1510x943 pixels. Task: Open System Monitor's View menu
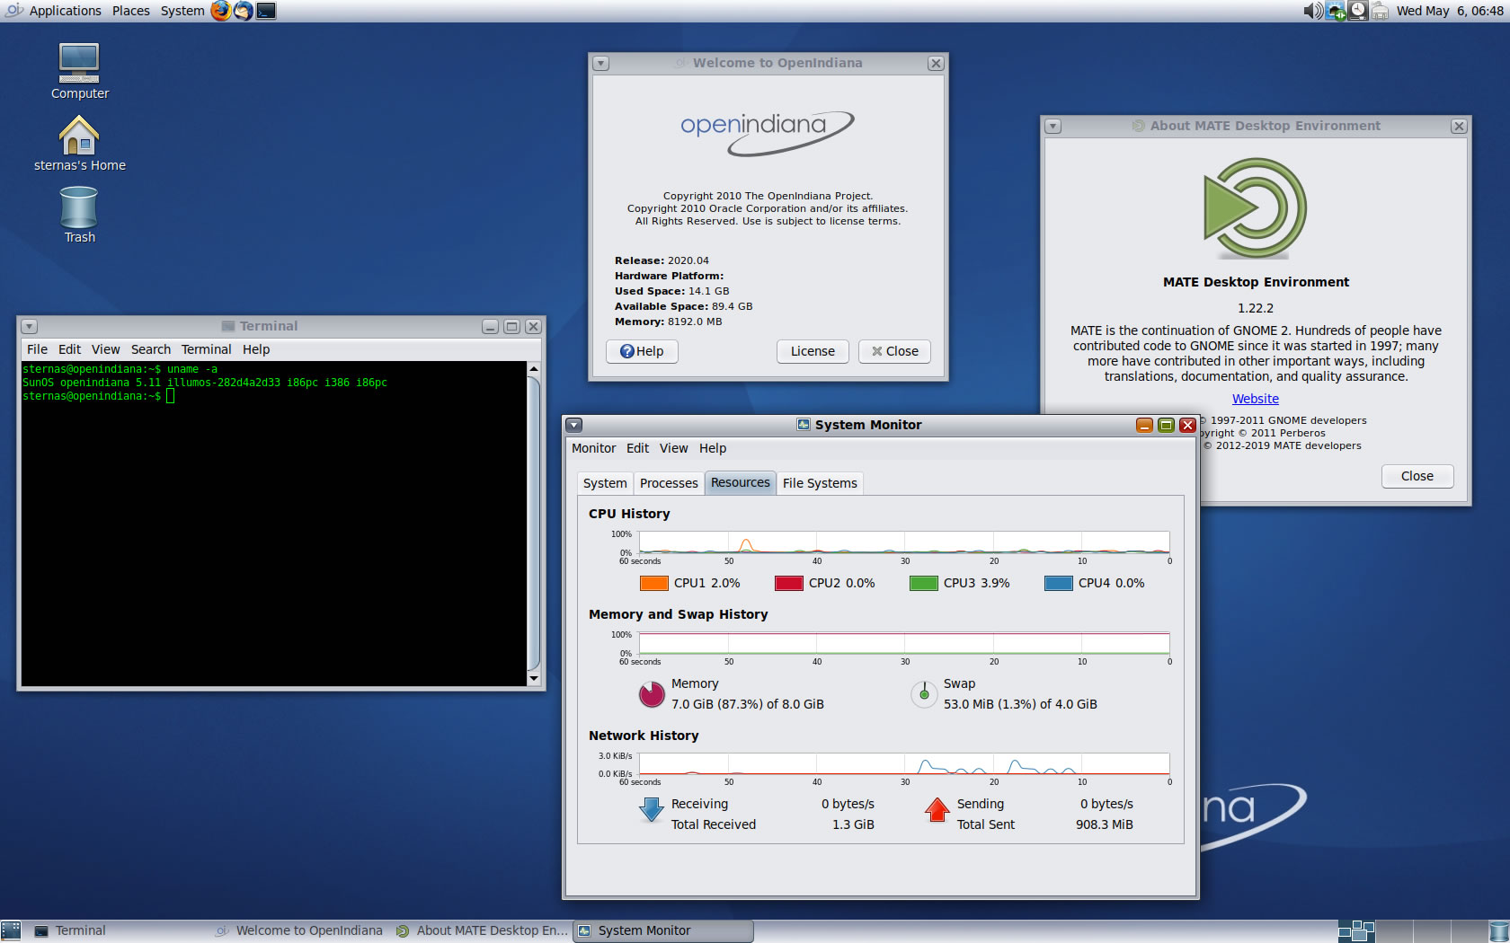click(673, 448)
